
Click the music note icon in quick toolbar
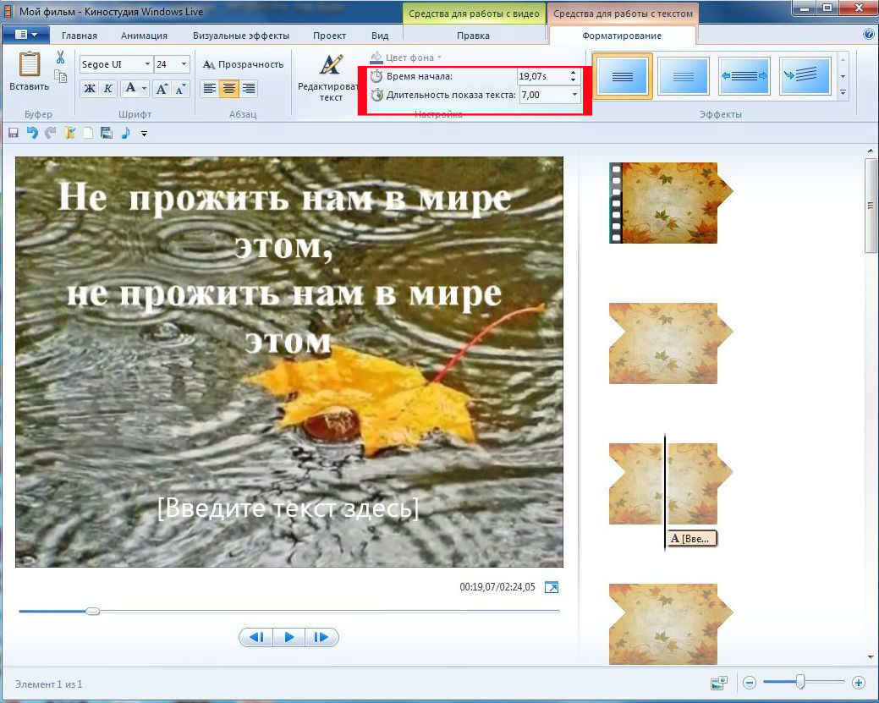point(125,133)
